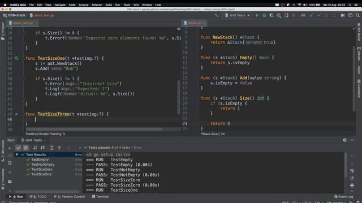The width and height of the screenshot is (362, 203).
Task: Click the OOB-stack project breadcrumb
Action: pyautogui.click(x=14, y=15)
